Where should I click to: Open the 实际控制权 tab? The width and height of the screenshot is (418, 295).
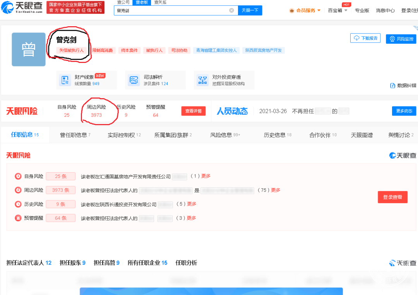pyautogui.click(x=124, y=135)
